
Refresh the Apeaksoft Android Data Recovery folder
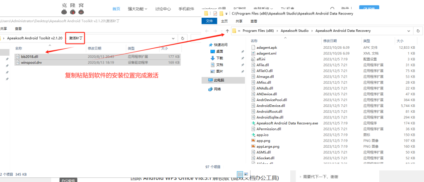[x=418, y=31]
